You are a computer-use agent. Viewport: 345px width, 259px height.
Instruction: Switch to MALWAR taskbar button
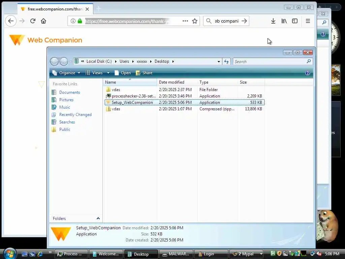(176, 254)
